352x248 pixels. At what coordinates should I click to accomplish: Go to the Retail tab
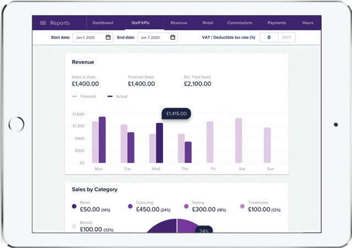click(208, 23)
